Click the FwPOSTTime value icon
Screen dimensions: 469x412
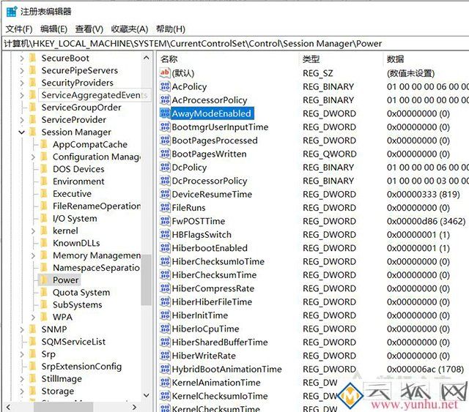(x=165, y=221)
